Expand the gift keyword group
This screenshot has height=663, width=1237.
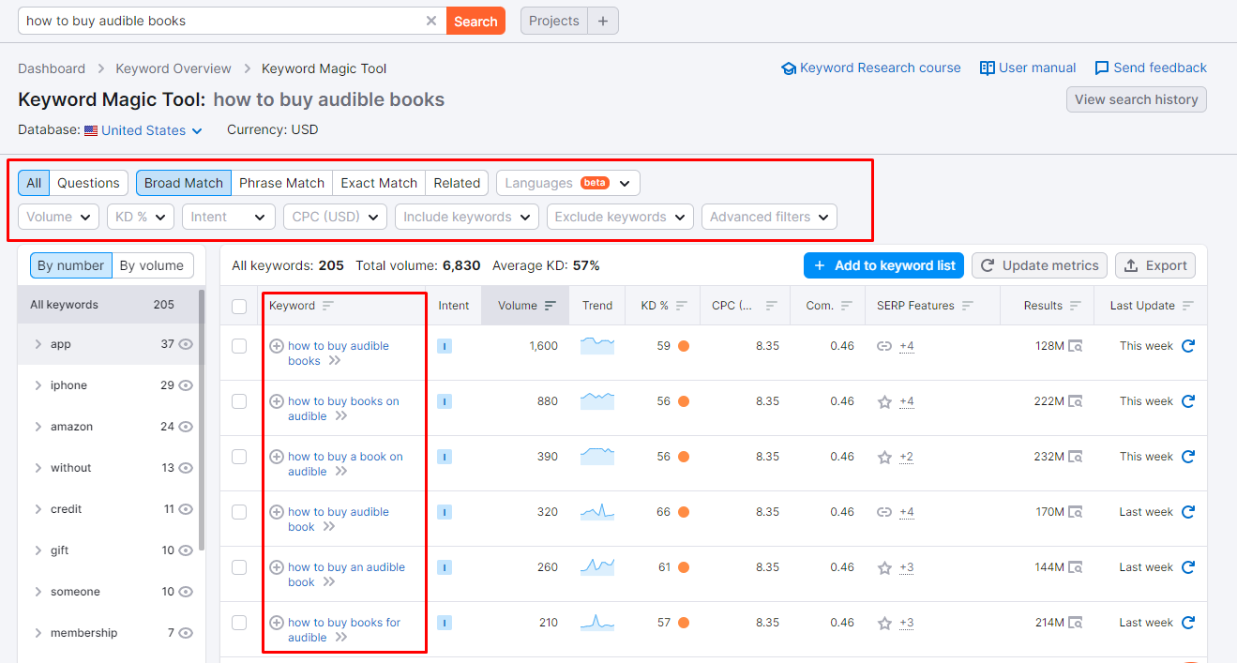click(38, 550)
